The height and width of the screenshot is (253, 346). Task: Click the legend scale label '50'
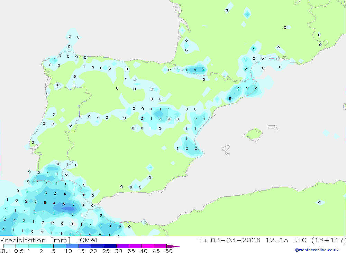point(169,251)
